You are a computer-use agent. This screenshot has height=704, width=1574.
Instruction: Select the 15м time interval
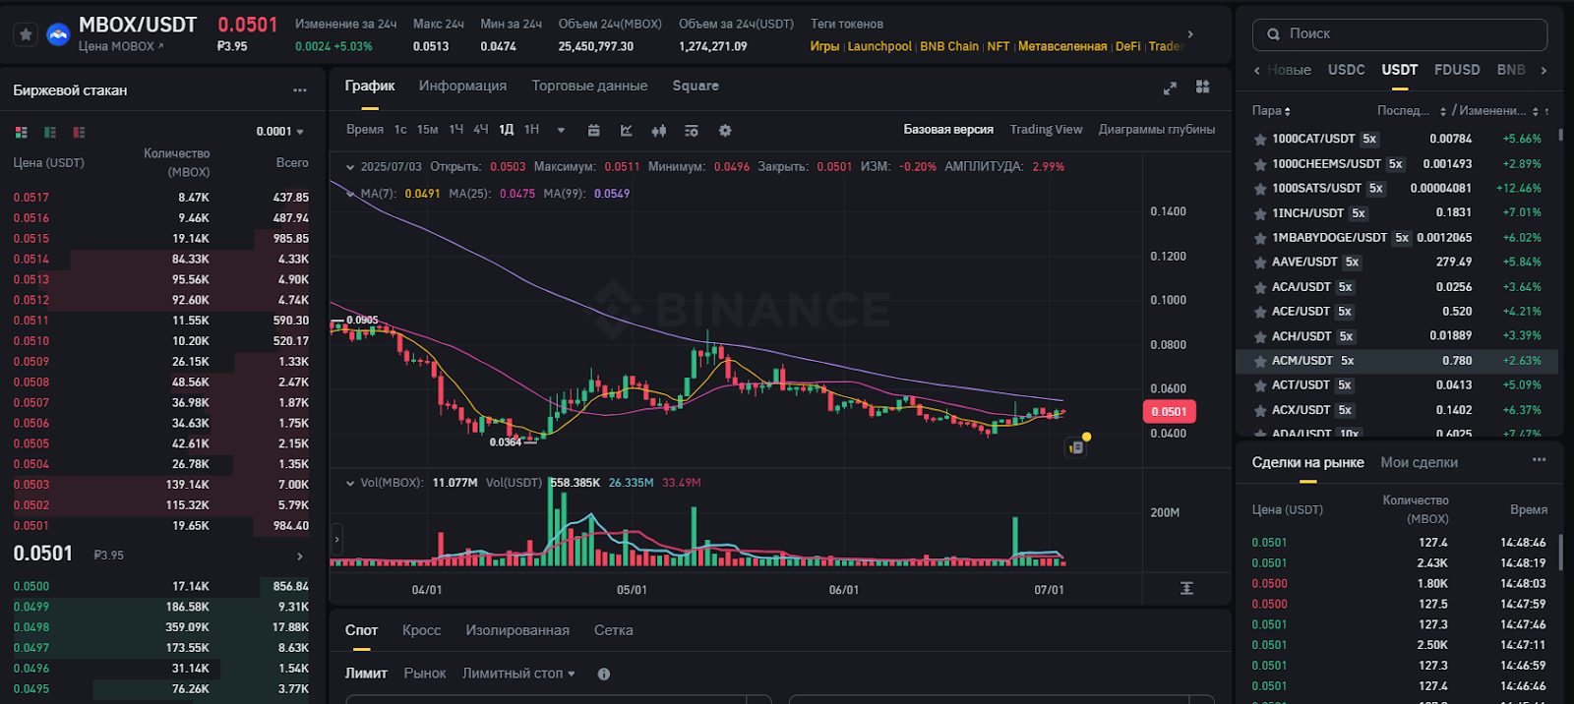427,130
